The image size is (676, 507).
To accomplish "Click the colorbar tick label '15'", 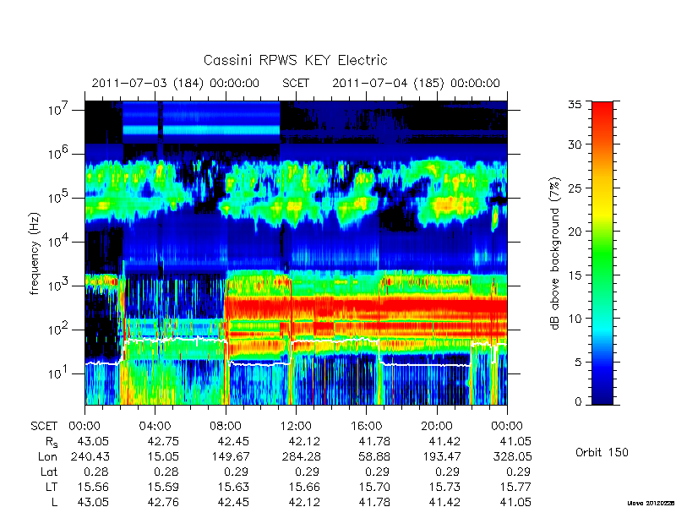I will pos(575,275).
